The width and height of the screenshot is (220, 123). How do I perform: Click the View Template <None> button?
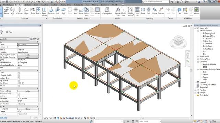[28, 109]
